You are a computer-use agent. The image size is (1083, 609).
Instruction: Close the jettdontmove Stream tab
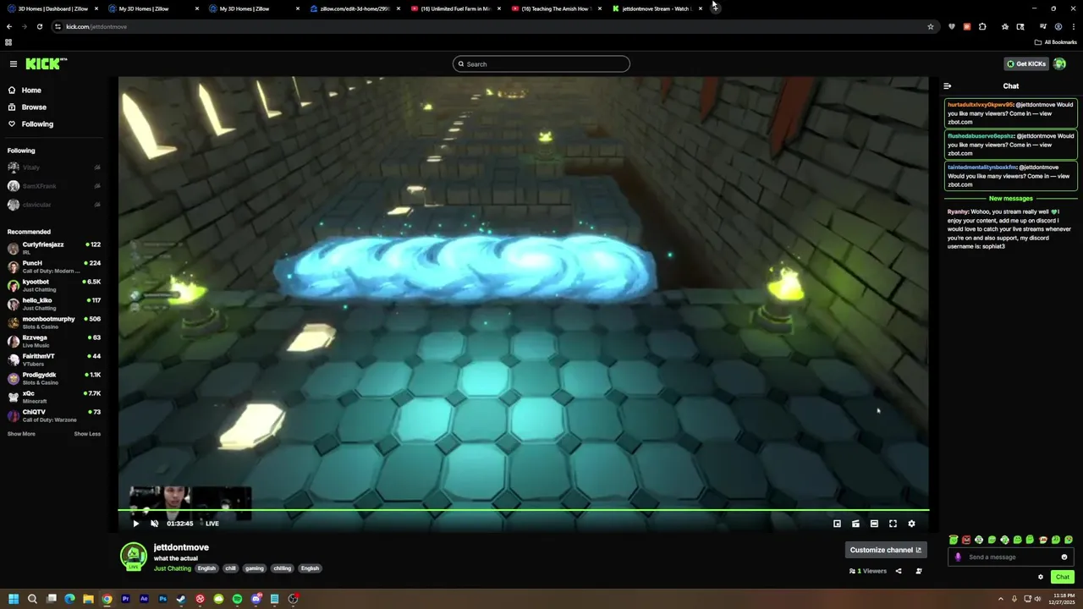coord(701,8)
